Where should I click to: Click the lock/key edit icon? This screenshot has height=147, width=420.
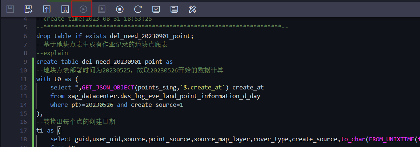pyautogui.click(x=65, y=9)
